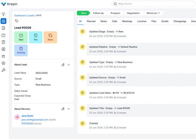Open the Dashboard icon in the sidebar
Screen dimensions: 196x139
pyautogui.click(x=3, y=14)
